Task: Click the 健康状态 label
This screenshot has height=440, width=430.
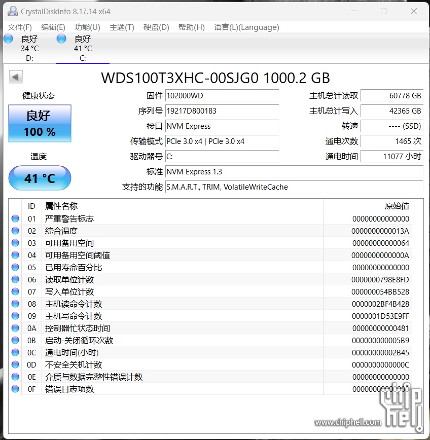Action: coord(39,96)
